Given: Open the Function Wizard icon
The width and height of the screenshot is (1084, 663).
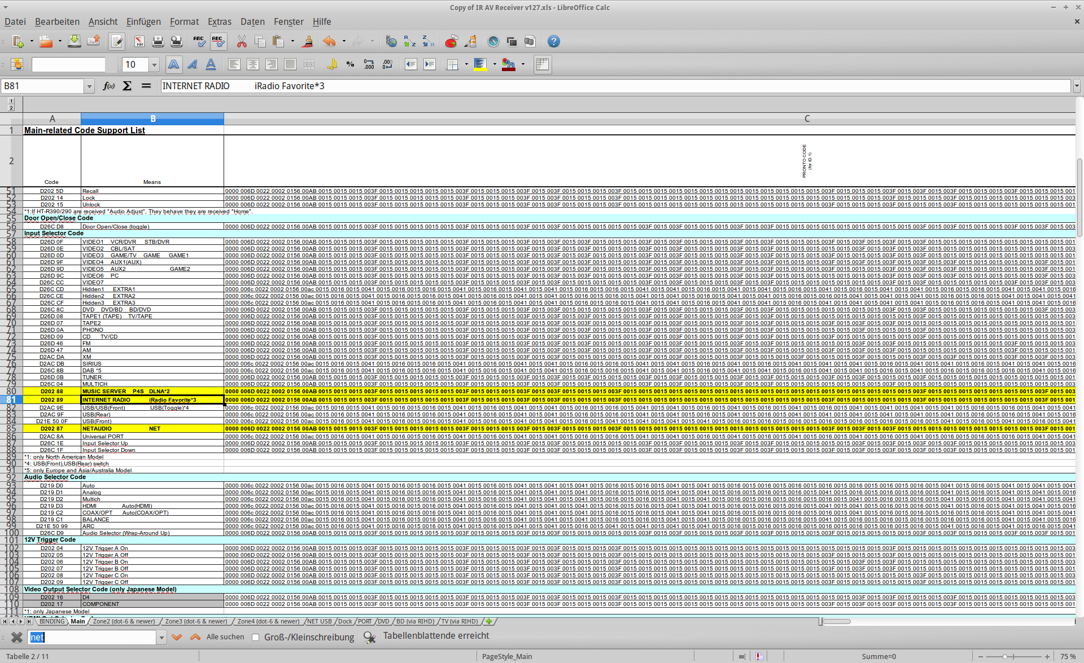Looking at the screenshot, I should (108, 86).
